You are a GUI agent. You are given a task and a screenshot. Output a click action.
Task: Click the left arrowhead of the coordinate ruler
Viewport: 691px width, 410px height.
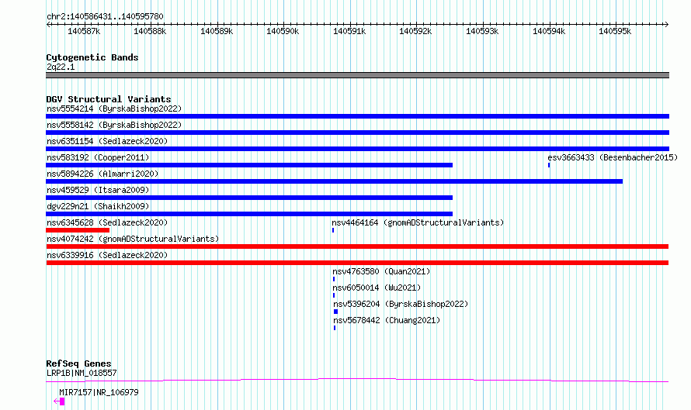click(x=48, y=24)
